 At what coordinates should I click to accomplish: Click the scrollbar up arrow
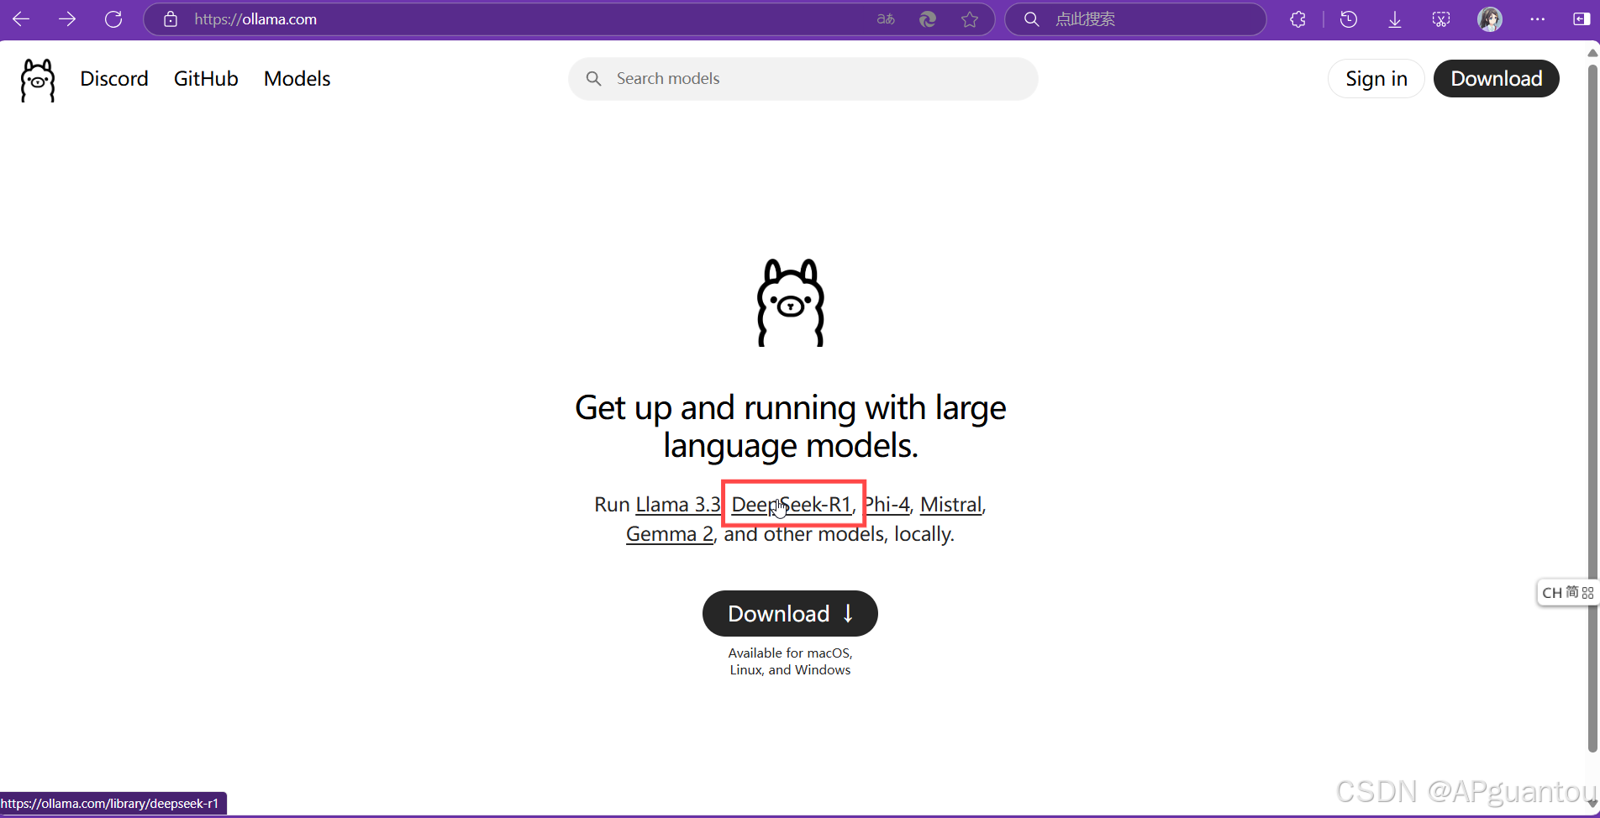(x=1592, y=53)
